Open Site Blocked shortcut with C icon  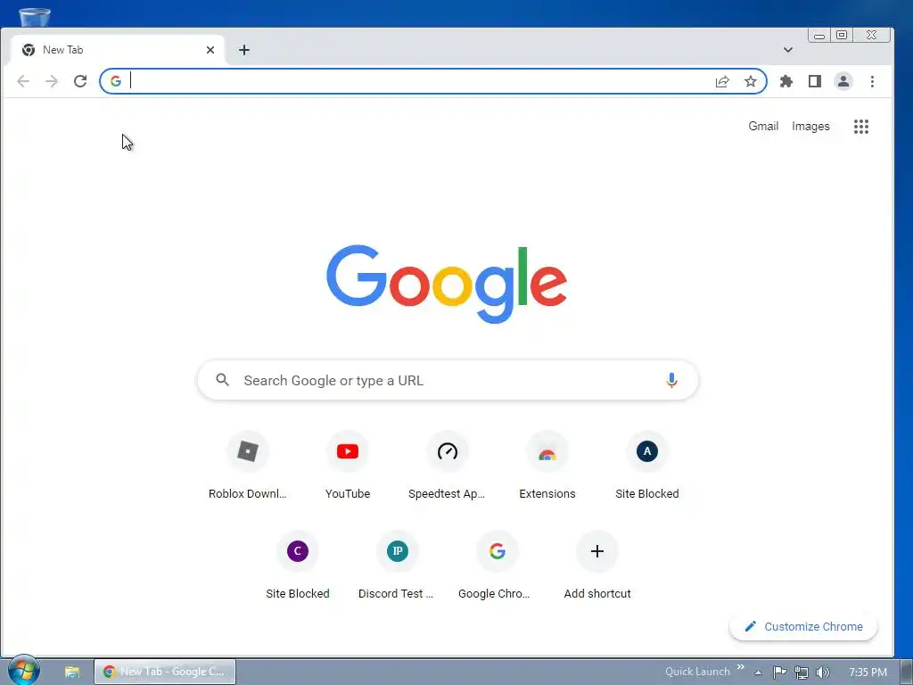298,565
